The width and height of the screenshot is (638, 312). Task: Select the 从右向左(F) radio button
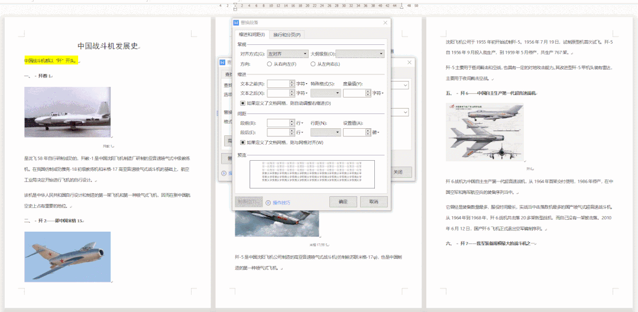tap(270, 64)
